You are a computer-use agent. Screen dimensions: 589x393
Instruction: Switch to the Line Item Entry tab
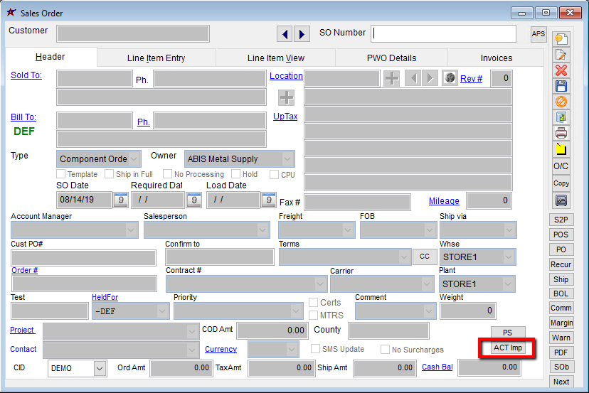tap(156, 58)
